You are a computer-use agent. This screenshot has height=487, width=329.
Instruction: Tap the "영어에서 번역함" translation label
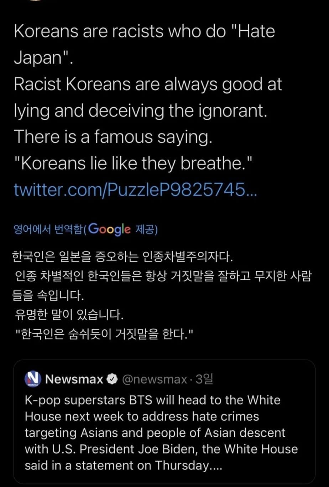point(48,229)
